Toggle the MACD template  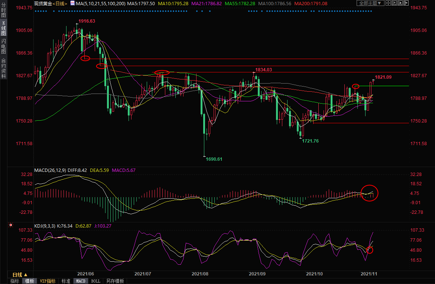pos(81,281)
